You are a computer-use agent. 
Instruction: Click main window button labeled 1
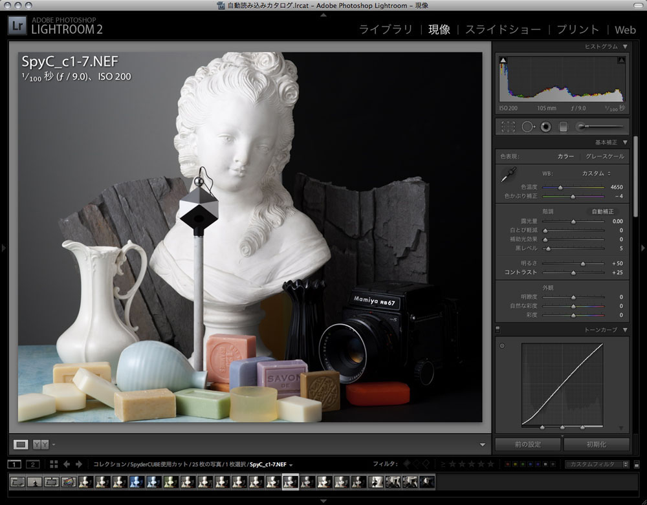click(x=14, y=465)
